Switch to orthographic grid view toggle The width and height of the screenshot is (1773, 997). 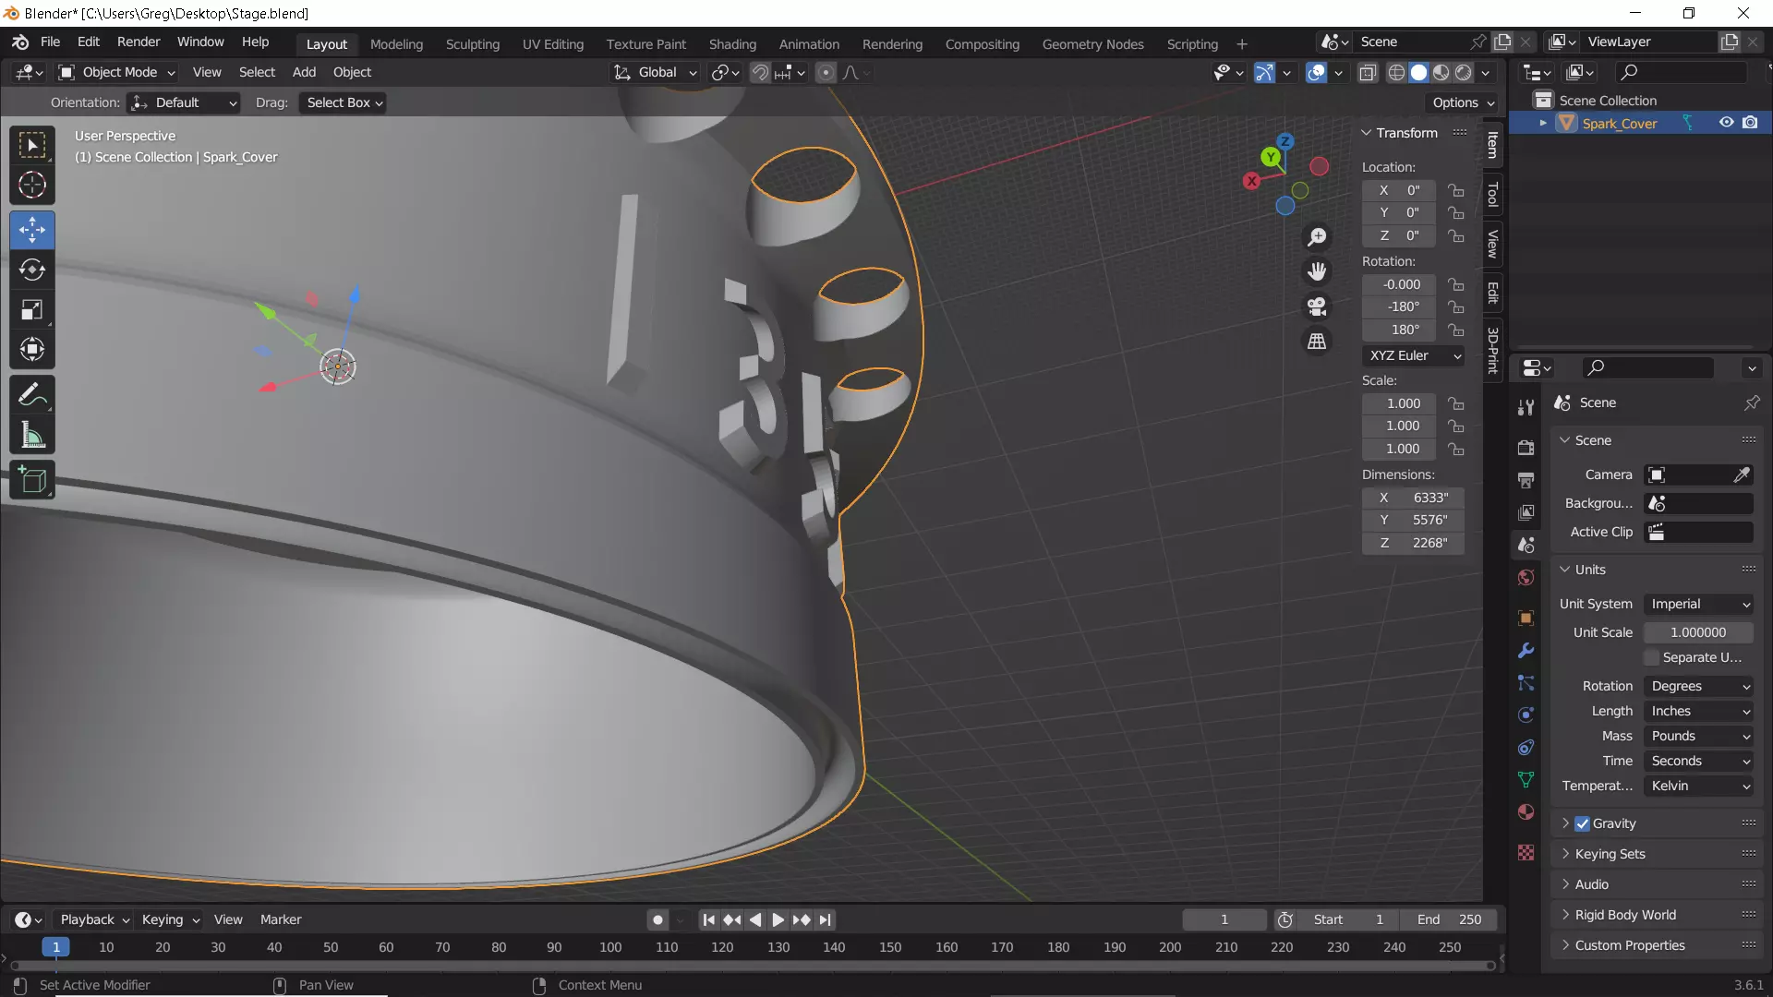coord(1317,342)
